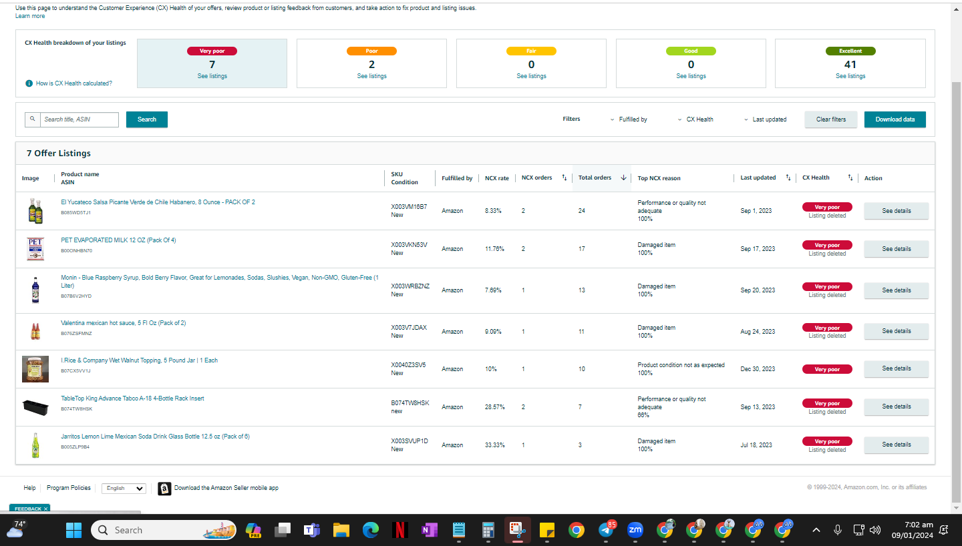The width and height of the screenshot is (962, 546).
Task: Click the info icon beside How is CX Health calculated
Action: (x=29, y=83)
